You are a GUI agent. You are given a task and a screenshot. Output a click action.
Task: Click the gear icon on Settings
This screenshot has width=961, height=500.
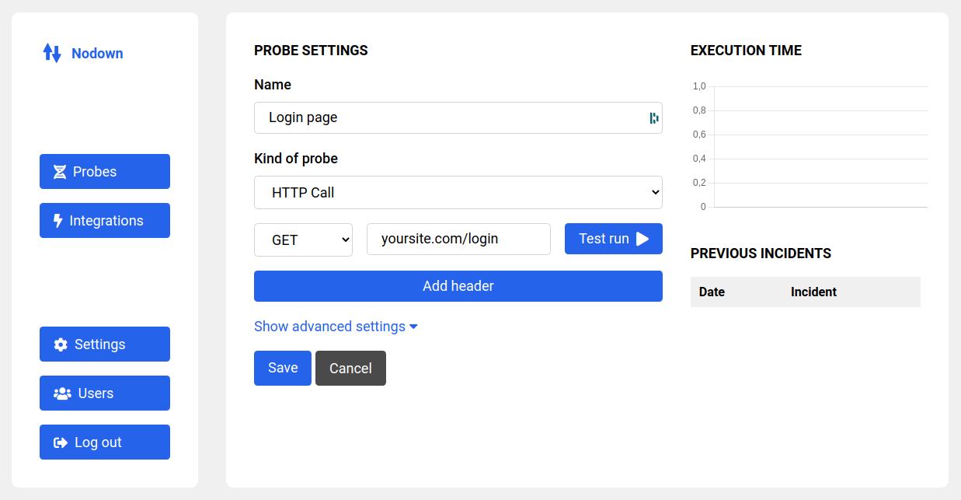coord(61,344)
